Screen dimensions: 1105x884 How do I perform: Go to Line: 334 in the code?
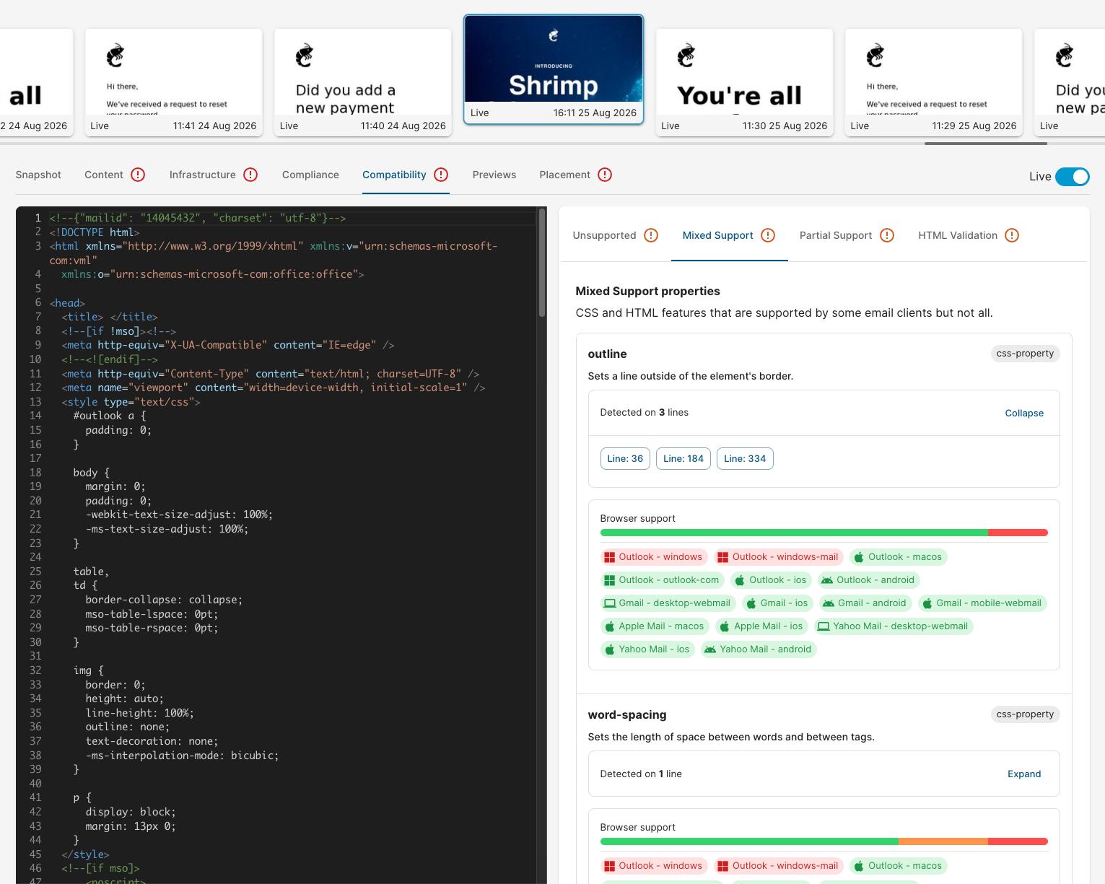[745, 458]
